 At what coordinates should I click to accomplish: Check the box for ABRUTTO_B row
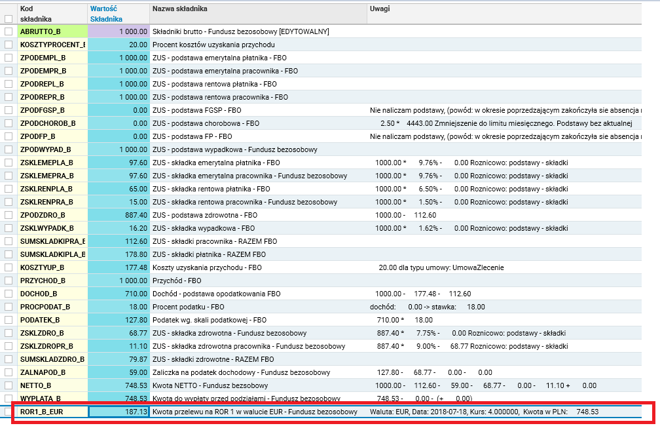pyautogui.click(x=9, y=31)
